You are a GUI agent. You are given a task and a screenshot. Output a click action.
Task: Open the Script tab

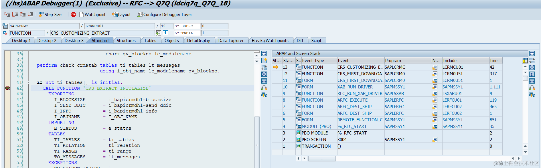316,40
